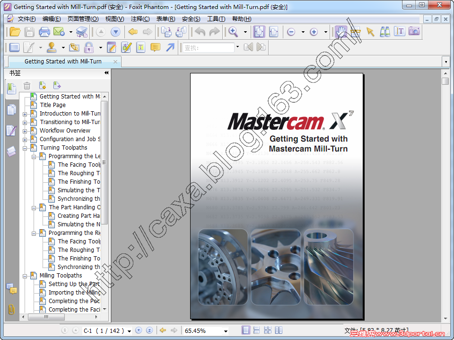
Task: Switch to continuous page layout view
Action: 256,330
